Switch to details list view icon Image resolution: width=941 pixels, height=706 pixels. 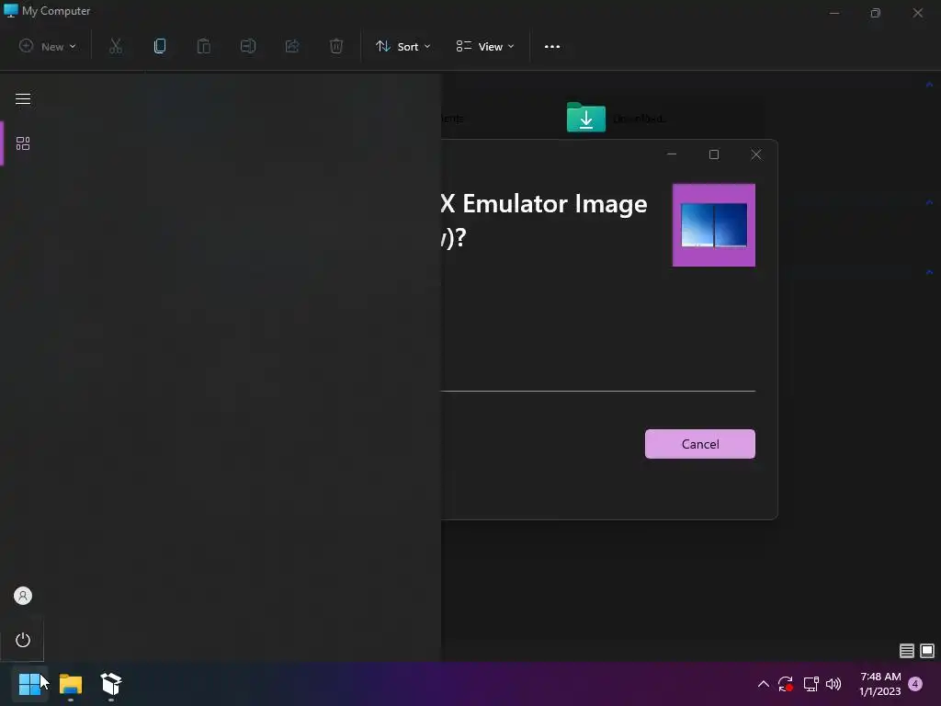pos(907,650)
